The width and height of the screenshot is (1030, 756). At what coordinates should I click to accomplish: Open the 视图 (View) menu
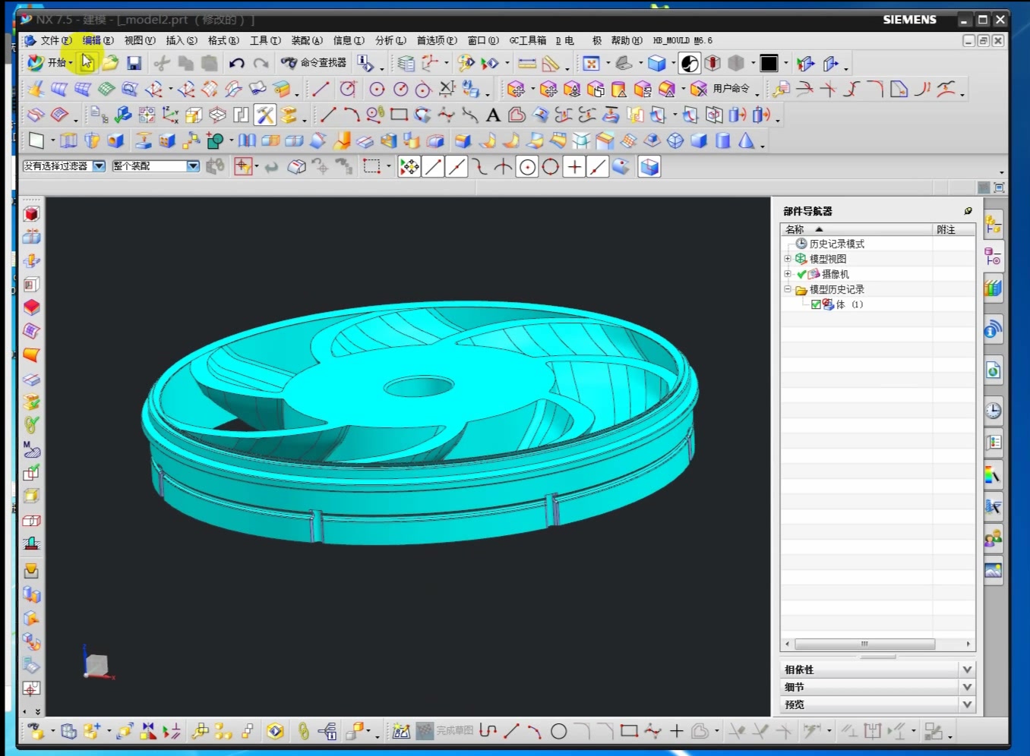coord(140,40)
